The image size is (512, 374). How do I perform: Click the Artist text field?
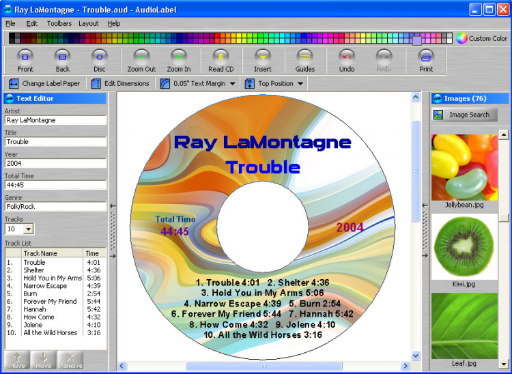click(55, 120)
